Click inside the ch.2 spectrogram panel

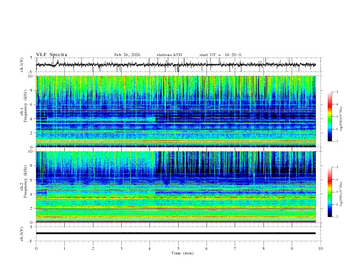(176, 187)
